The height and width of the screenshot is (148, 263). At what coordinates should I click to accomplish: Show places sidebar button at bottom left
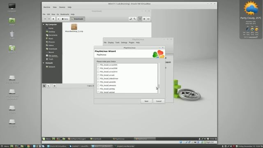44,86
